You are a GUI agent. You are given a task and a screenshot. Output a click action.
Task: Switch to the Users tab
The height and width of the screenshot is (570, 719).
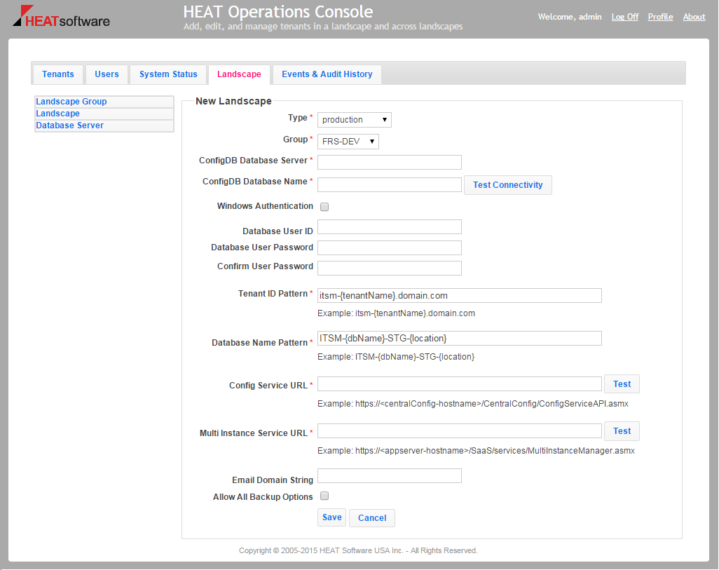106,74
